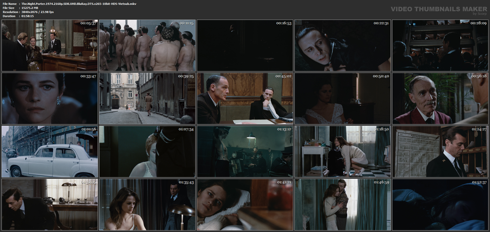Select the thumbnail at 00:56:18

click(440, 98)
